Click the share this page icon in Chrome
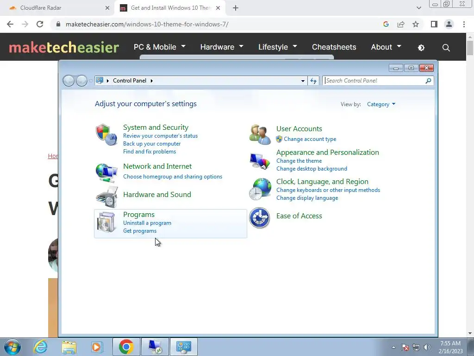Viewport: 474px width, 356px height. 401,24
